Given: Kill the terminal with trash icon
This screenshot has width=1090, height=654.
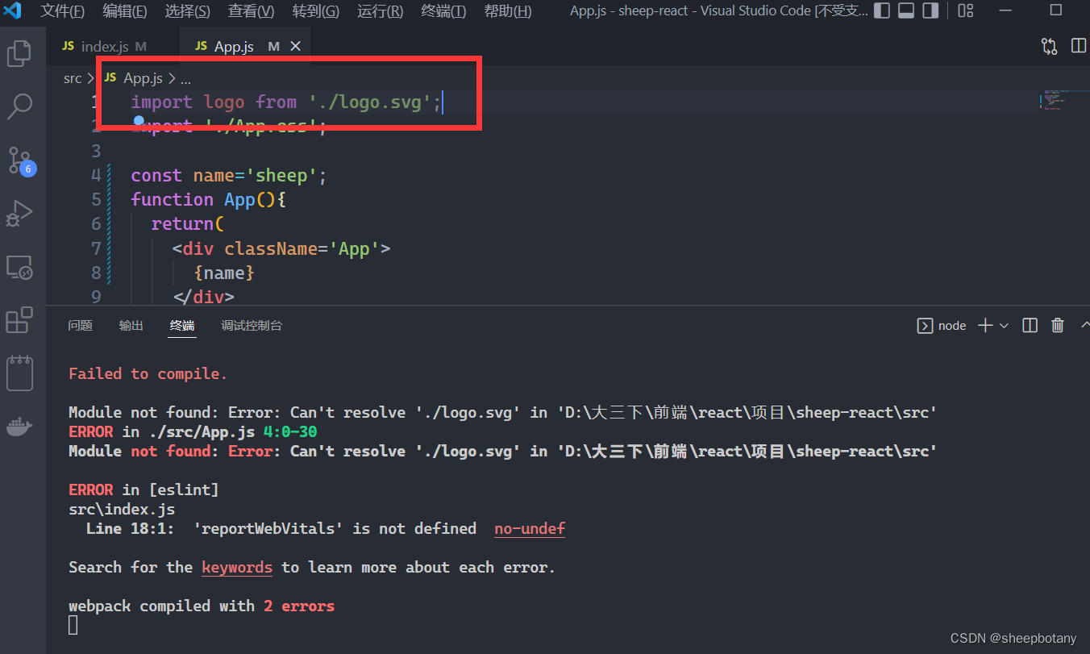Looking at the screenshot, I should [1058, 325].
